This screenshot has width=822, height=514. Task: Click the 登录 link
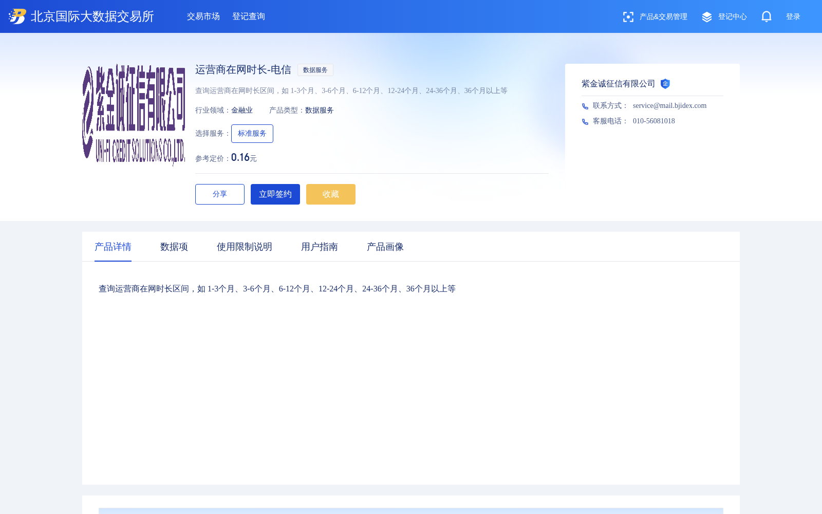793,17
